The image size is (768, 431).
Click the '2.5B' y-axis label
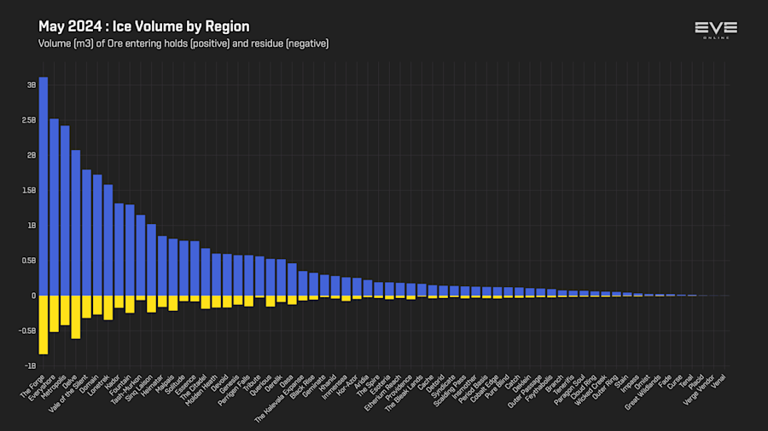click(29, 120)
